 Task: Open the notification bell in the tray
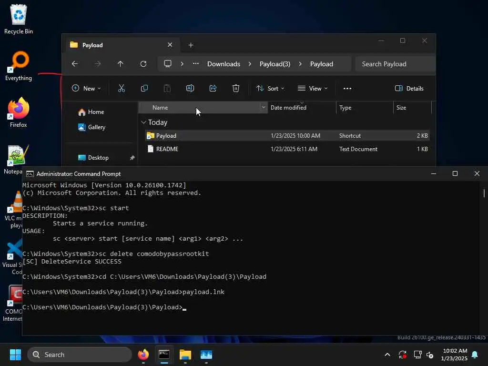click(475, 355)
